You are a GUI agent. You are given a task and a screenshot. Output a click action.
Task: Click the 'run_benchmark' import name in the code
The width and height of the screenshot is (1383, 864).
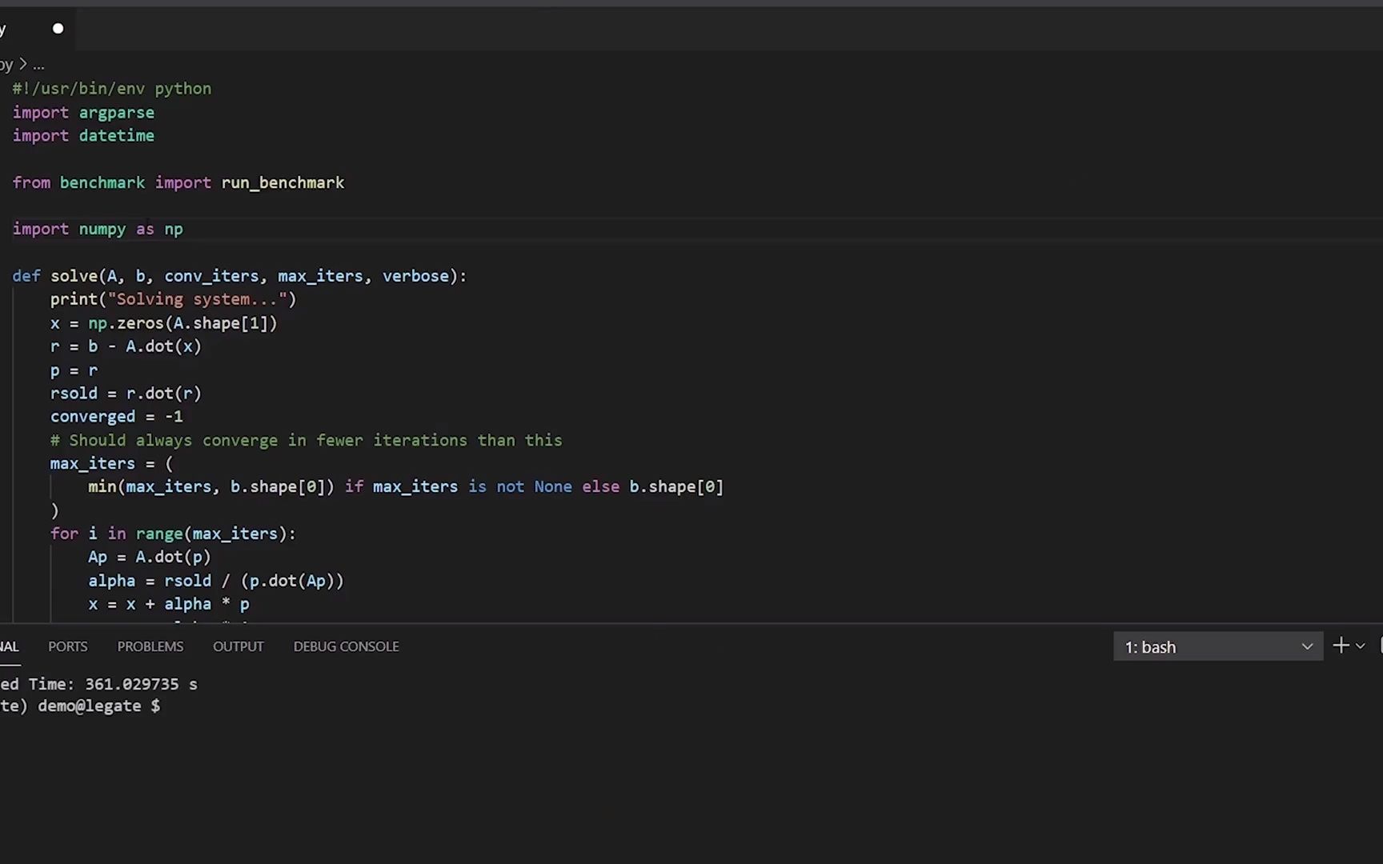[283, 182]
